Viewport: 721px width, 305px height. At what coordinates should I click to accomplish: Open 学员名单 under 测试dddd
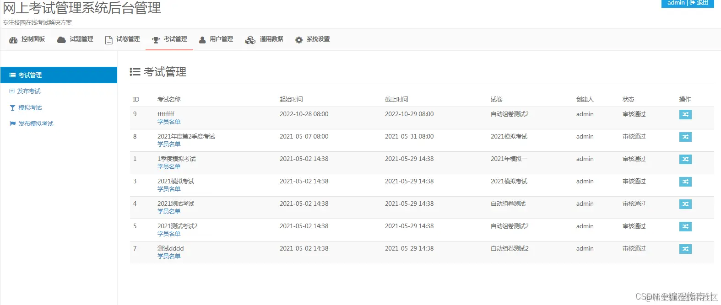point(169,256)
